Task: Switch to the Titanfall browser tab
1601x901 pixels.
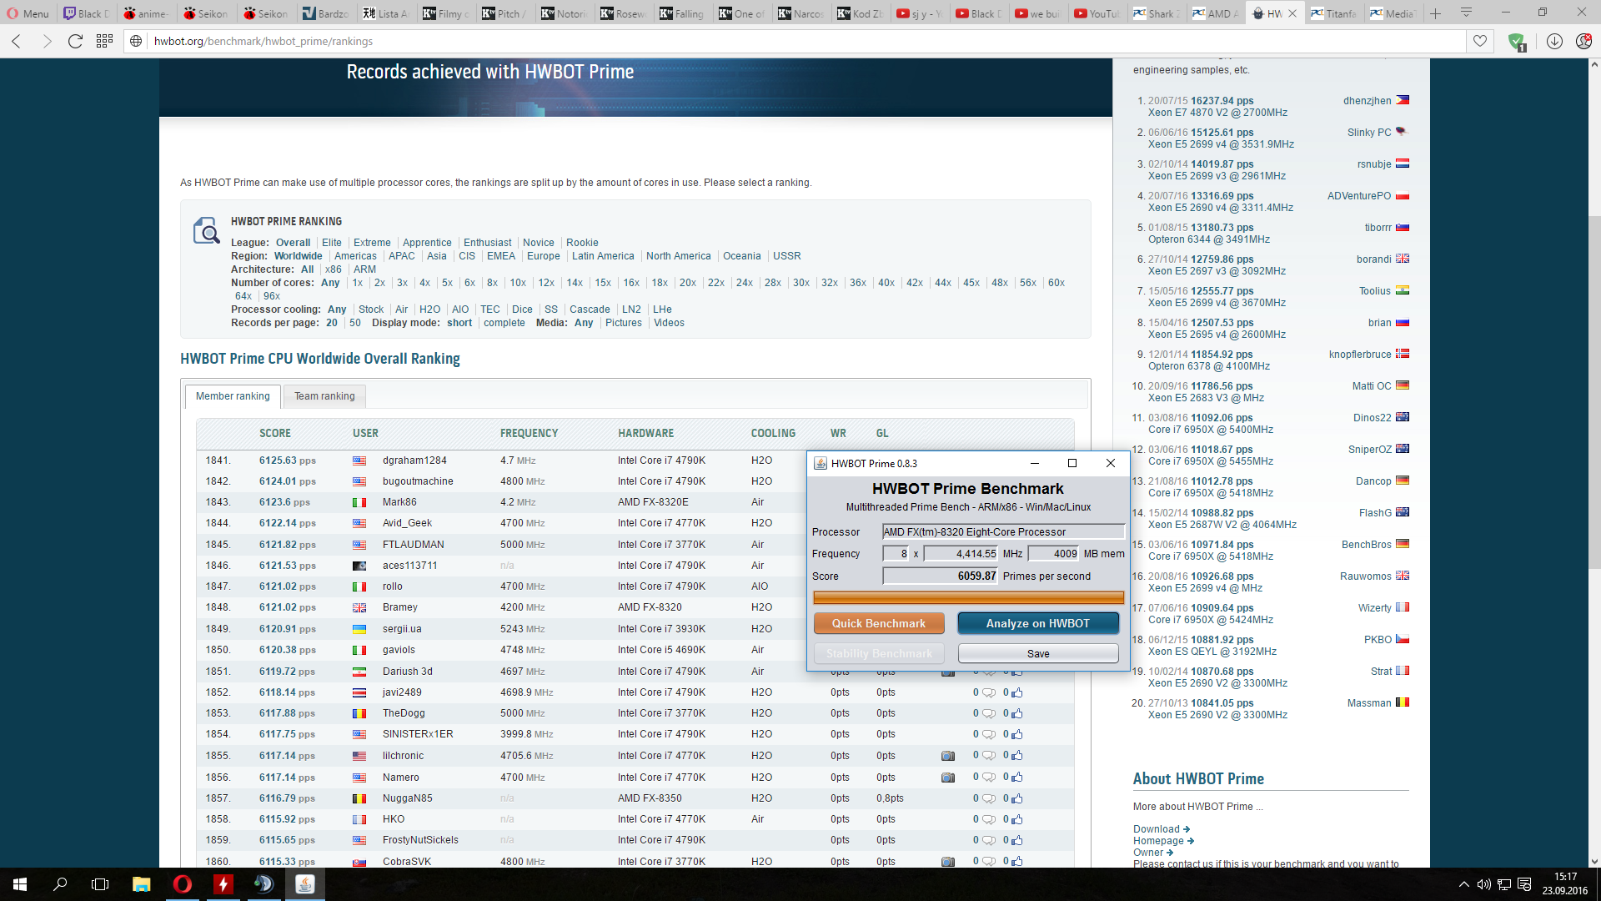Action: click(1333, 13)
